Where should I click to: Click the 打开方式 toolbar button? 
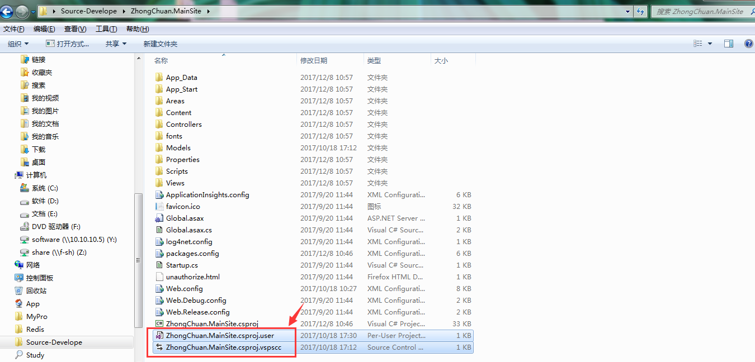[x=68, y=44]
